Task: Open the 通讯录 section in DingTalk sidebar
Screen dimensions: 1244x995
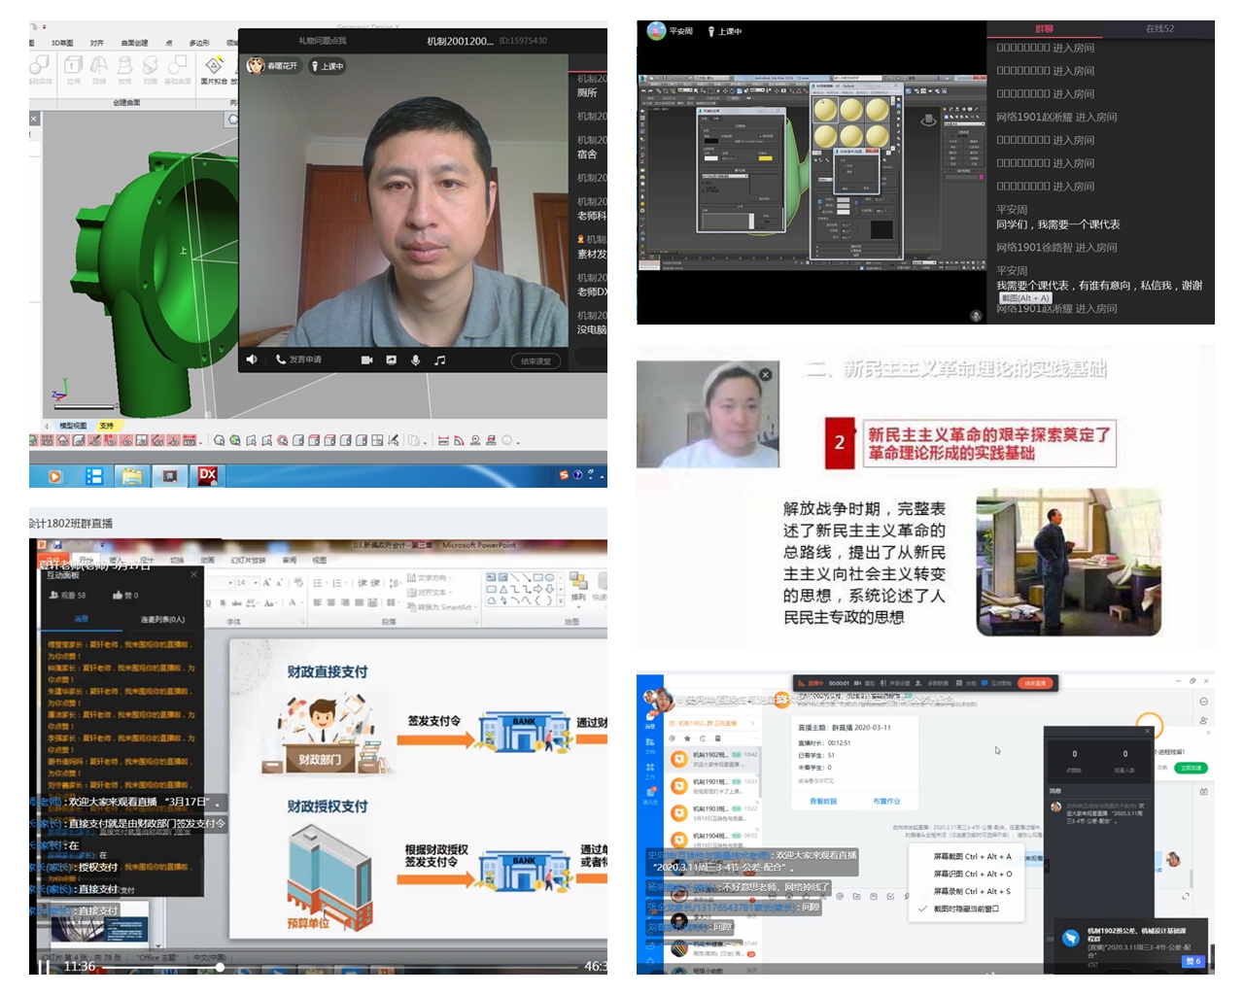Action: tap(650, 797)
